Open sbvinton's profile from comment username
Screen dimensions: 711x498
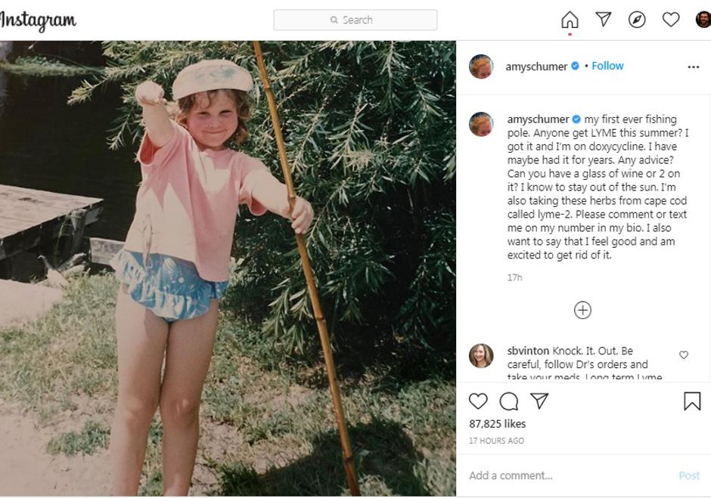point(528,351)
